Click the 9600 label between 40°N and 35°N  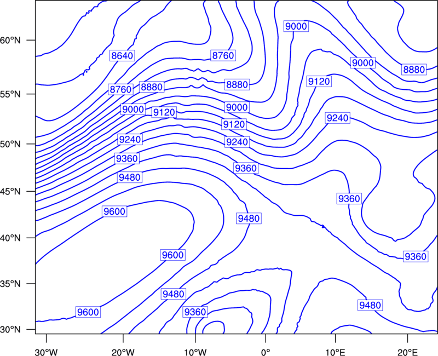click(x=173, y=255)
